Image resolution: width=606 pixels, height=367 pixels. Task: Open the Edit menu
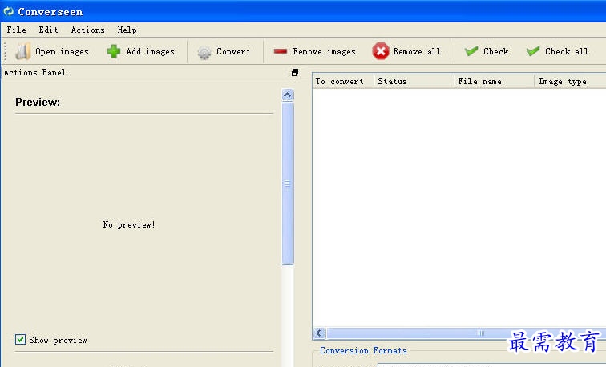pos(48,30)
